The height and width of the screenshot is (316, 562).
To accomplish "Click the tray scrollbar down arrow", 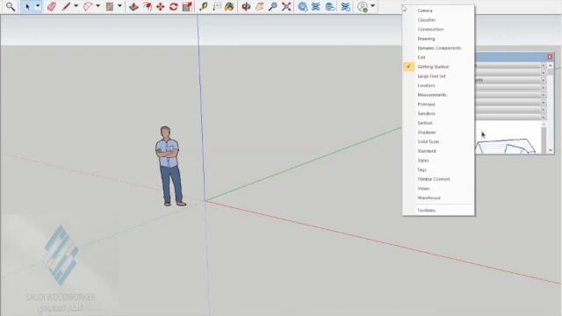I will tap(551, 150).
